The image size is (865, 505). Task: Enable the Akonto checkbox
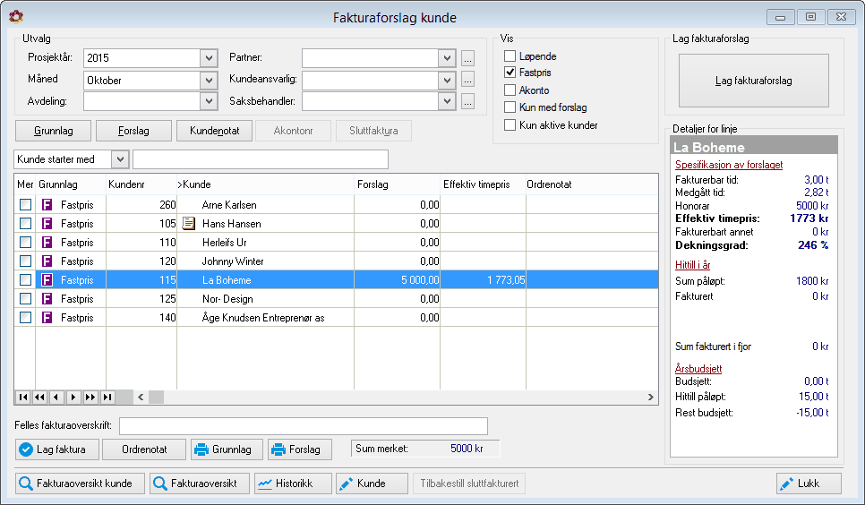[510, 90]
